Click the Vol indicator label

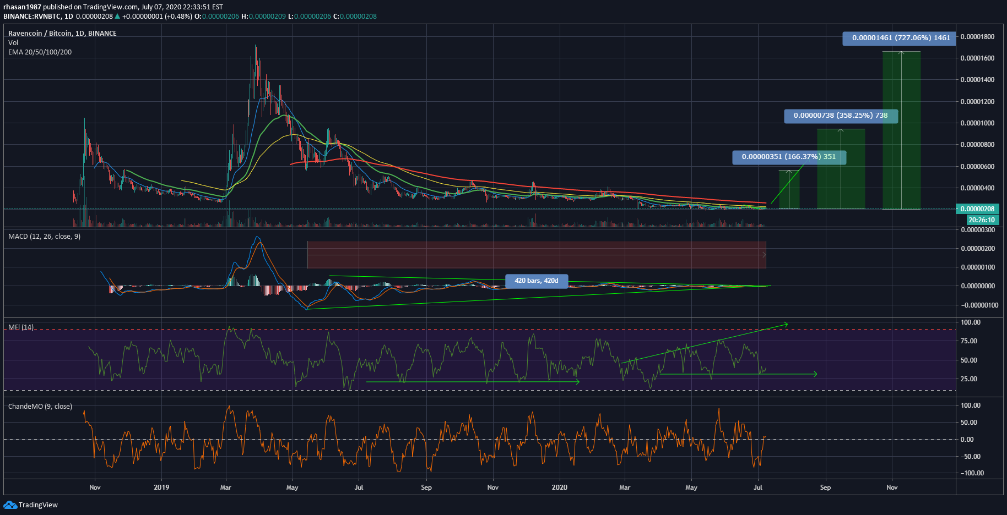coord(13,43)
